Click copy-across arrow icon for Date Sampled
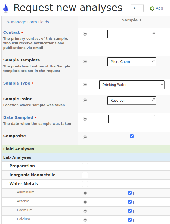Viewport: 170px width, 224px height. pyautogui.click(x=85, y=119)
